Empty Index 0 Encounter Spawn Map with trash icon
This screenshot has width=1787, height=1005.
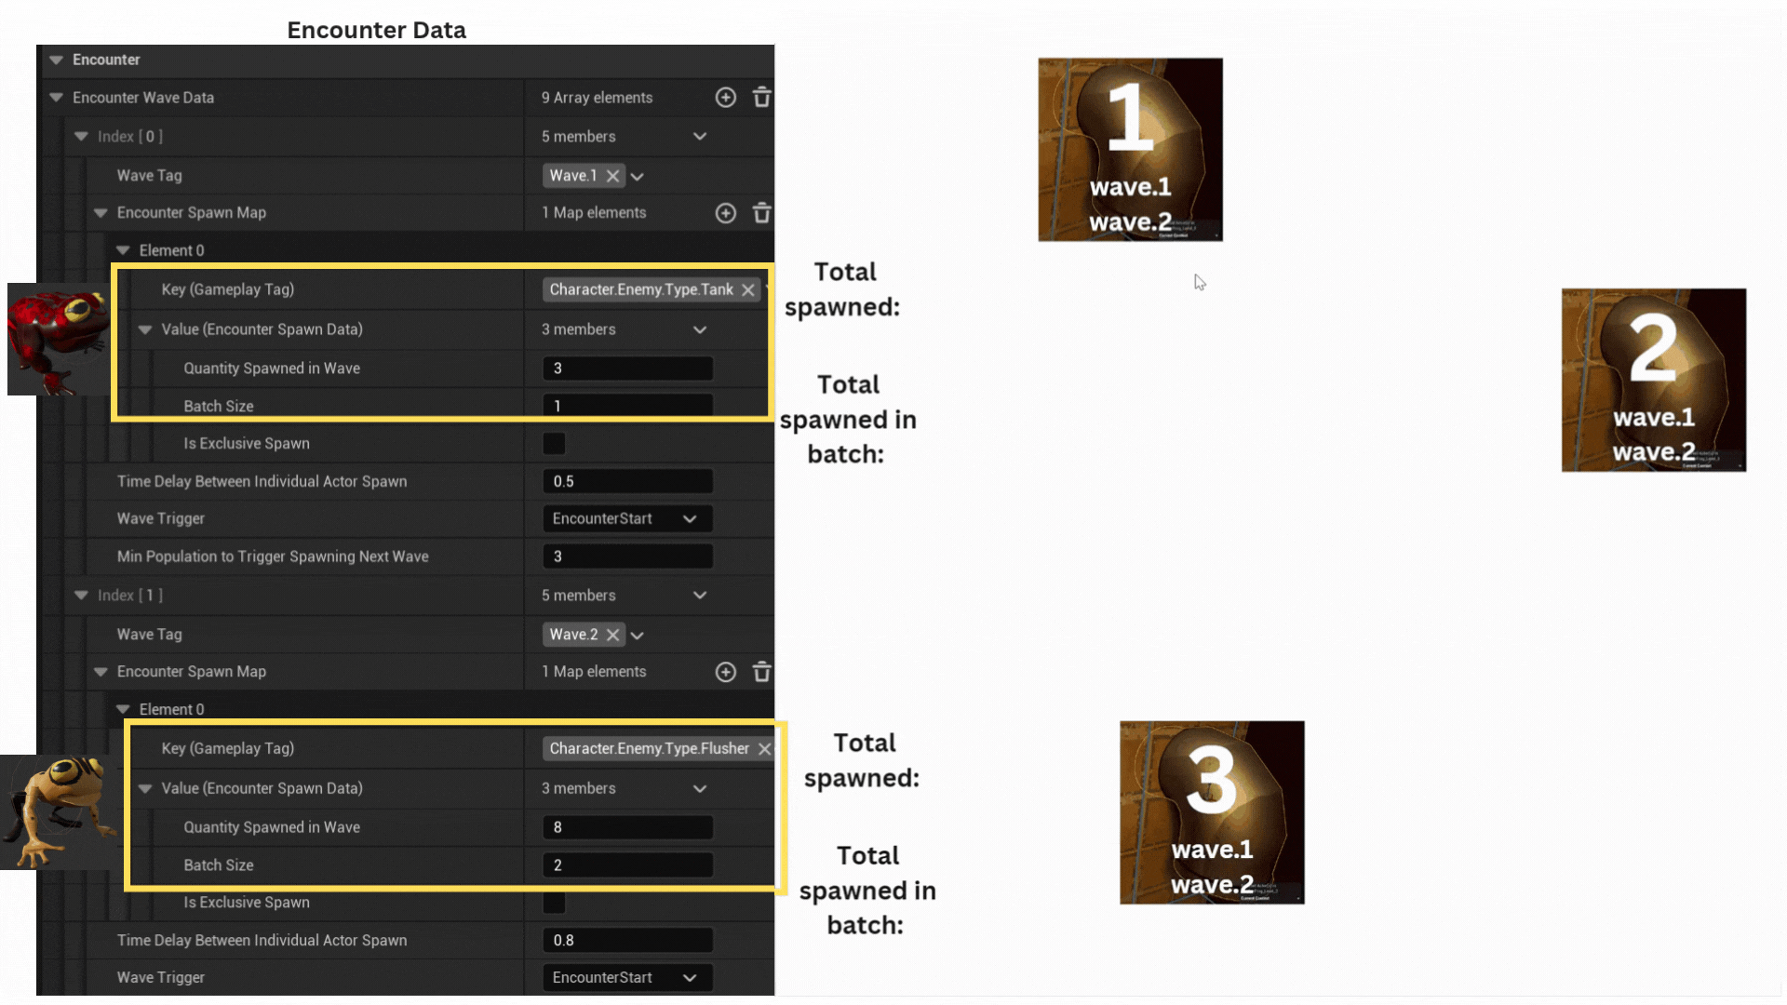click(761, 213)
